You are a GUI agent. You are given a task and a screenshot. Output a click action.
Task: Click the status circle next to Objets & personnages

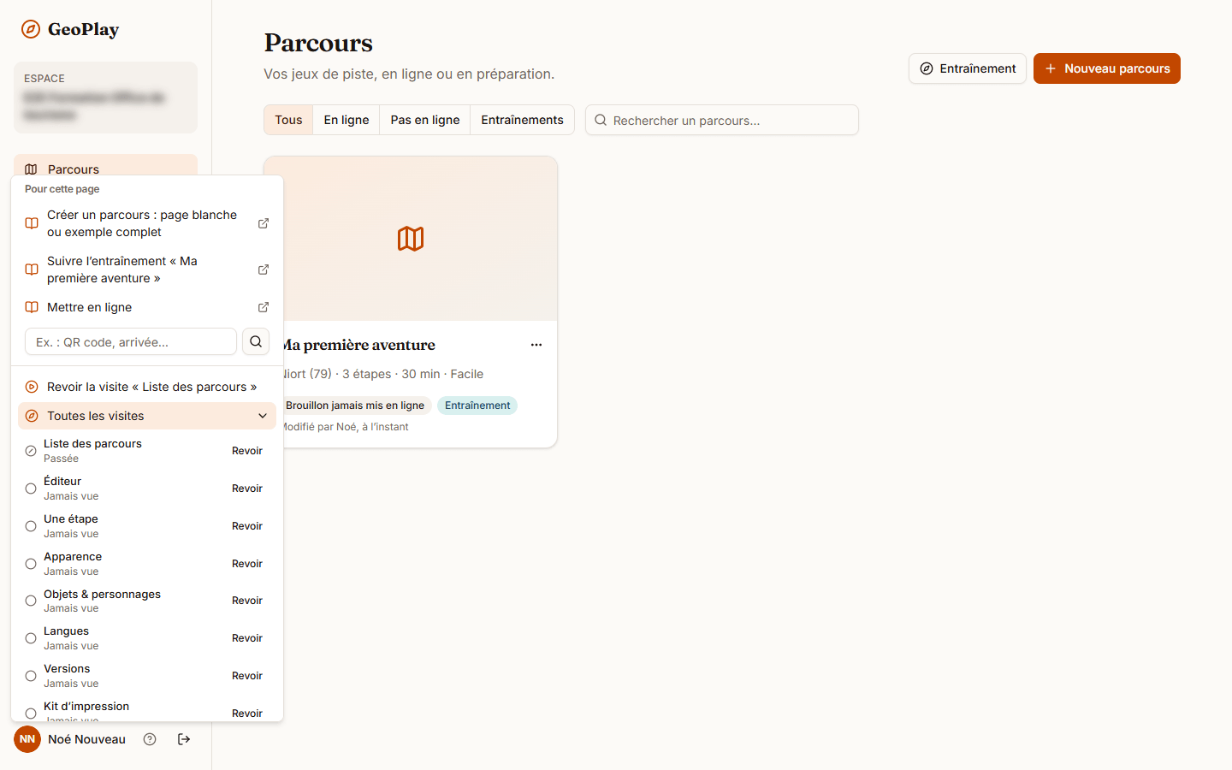point(31,601)
